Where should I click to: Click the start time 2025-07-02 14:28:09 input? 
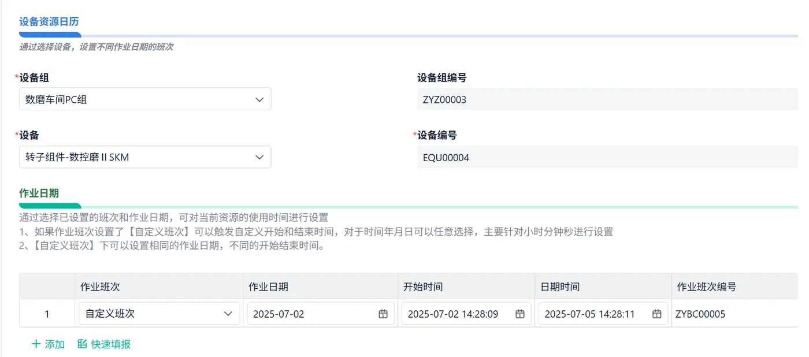click(466, 314)
